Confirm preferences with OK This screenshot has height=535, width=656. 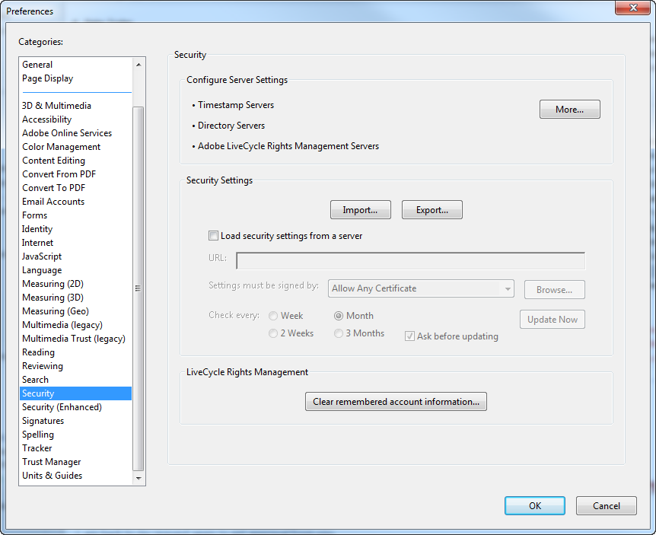pos(534,505)
